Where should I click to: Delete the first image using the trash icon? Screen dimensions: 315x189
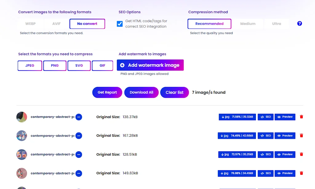pyautogui.click(x=301, y=117)
